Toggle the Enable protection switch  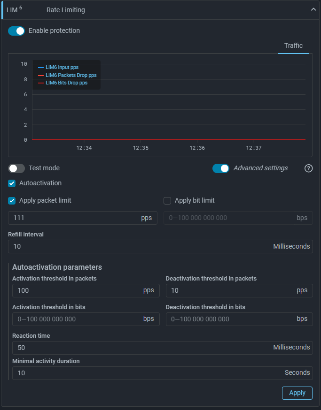pyautogui.click(x=16, y=31)
